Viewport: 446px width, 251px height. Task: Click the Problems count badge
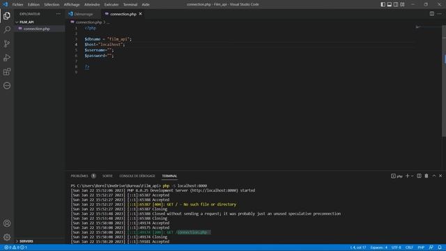coord(93,176)
